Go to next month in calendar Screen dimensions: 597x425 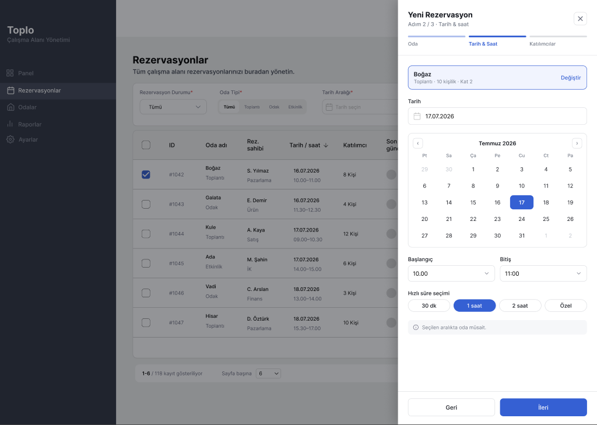click(x=577, y=143)
